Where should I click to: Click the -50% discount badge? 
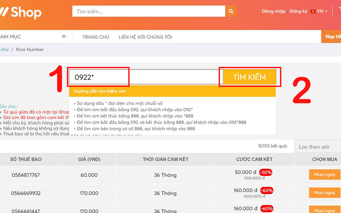[x=266, y=173]
